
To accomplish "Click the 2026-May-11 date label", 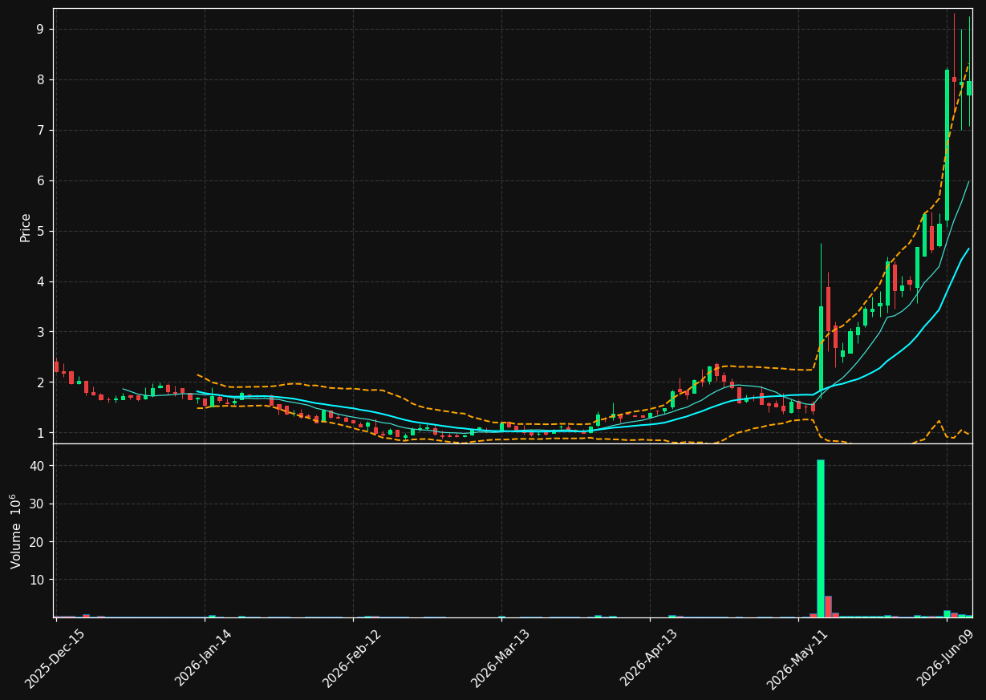I will point(797,658).
